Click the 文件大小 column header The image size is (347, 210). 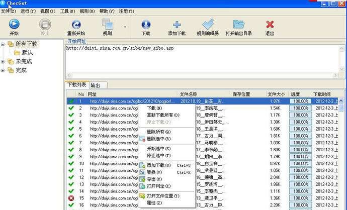pos(278,94)
